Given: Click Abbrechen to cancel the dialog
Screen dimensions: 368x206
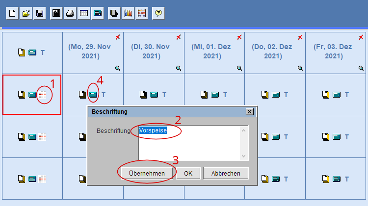Looking at the screenshot, I should 226,173.
